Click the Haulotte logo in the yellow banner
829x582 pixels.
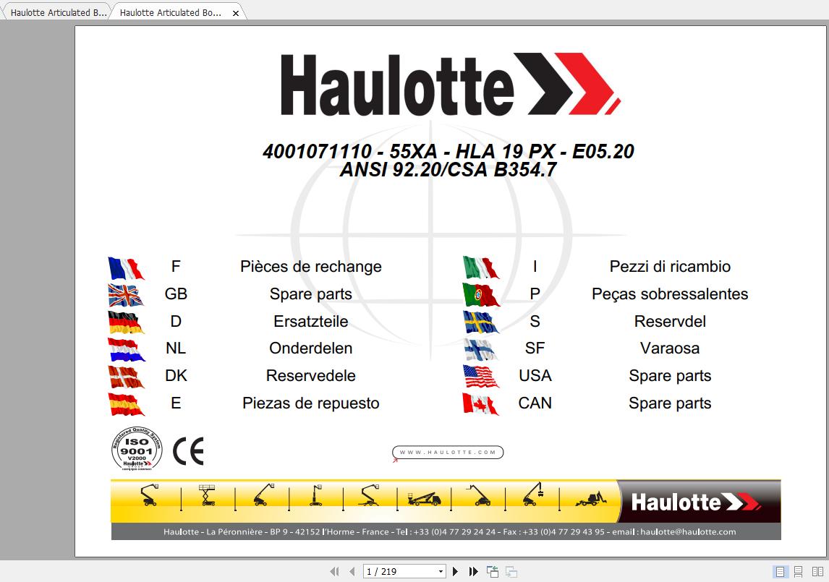[695, 502]
